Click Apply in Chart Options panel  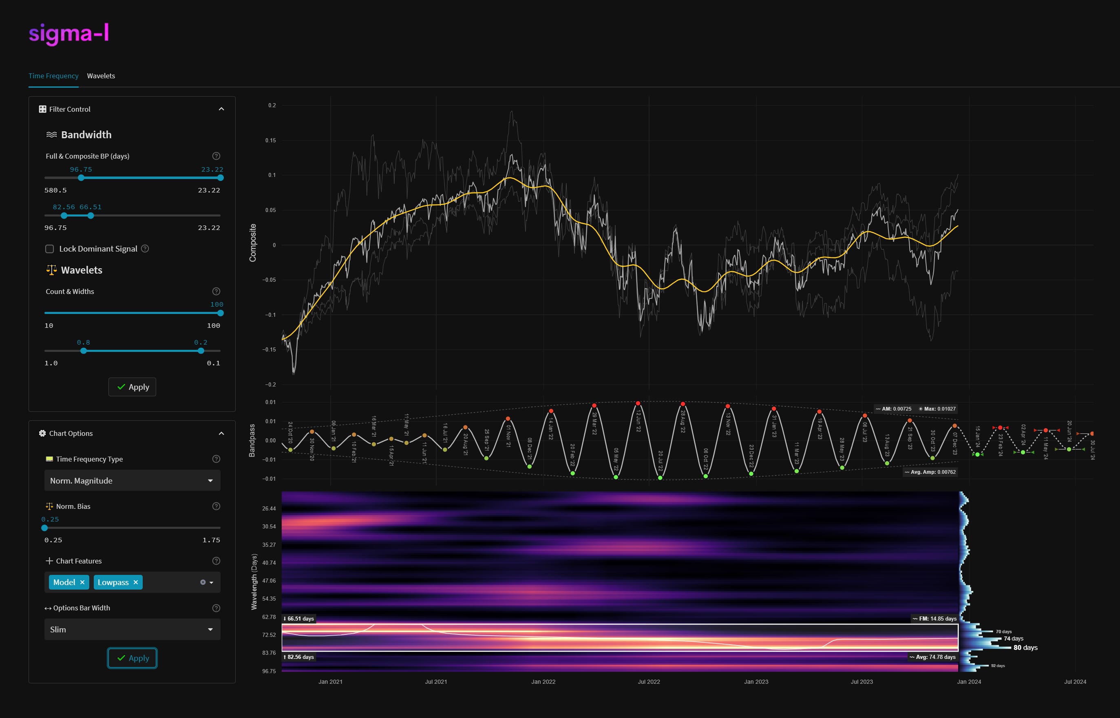pyautogui.click(x=133, y=658)
